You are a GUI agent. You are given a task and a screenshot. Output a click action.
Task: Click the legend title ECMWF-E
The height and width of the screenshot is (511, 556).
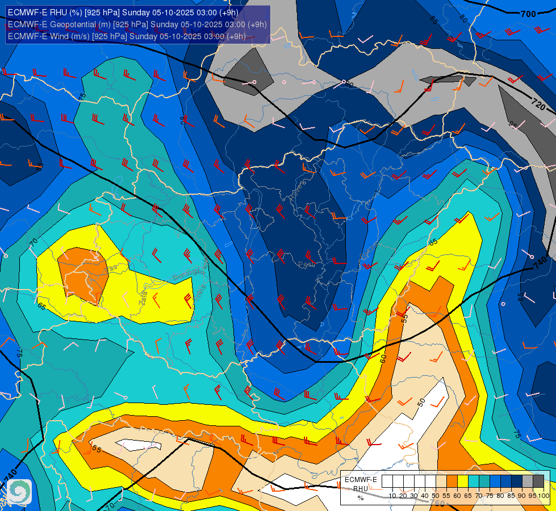[x=361, y=480]
